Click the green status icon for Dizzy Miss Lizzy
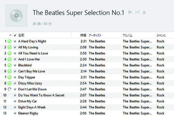 (x=9, y=83)
